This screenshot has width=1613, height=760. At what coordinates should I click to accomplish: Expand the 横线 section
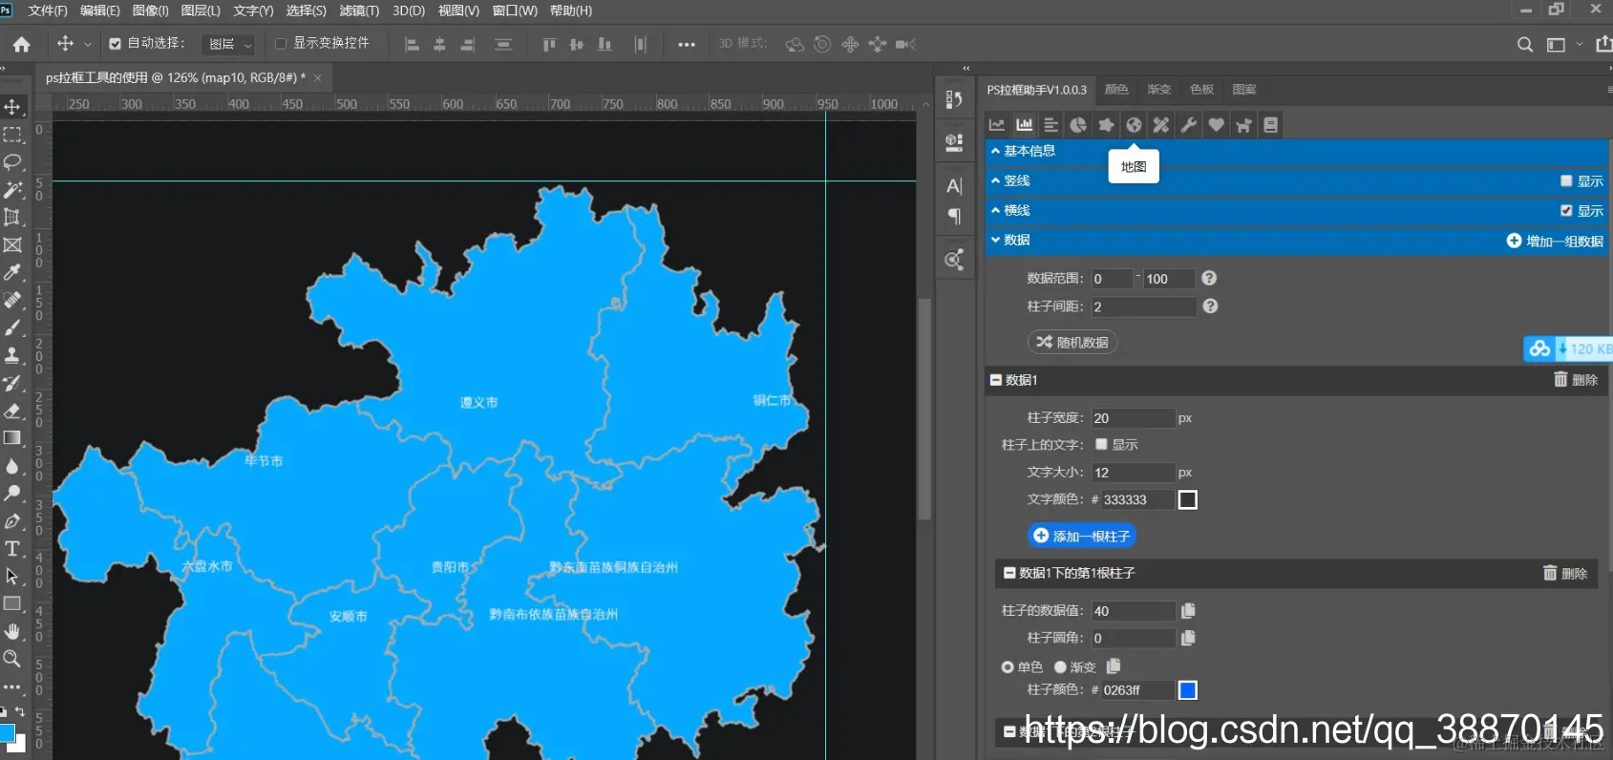(x=1297, y=210)
